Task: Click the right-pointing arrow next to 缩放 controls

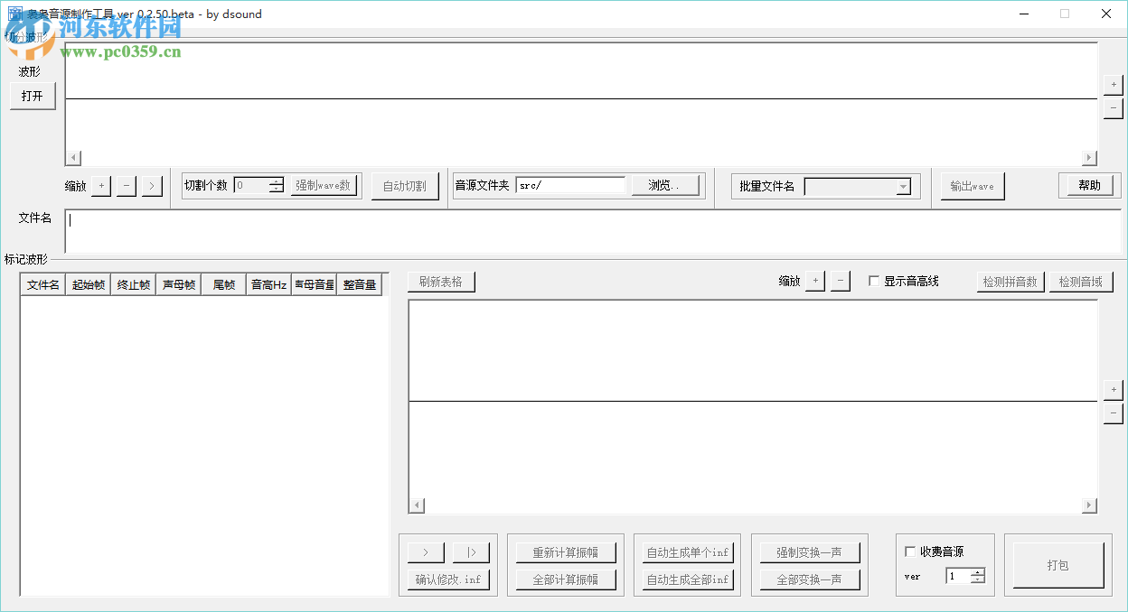Action: [x=150, y=185]
